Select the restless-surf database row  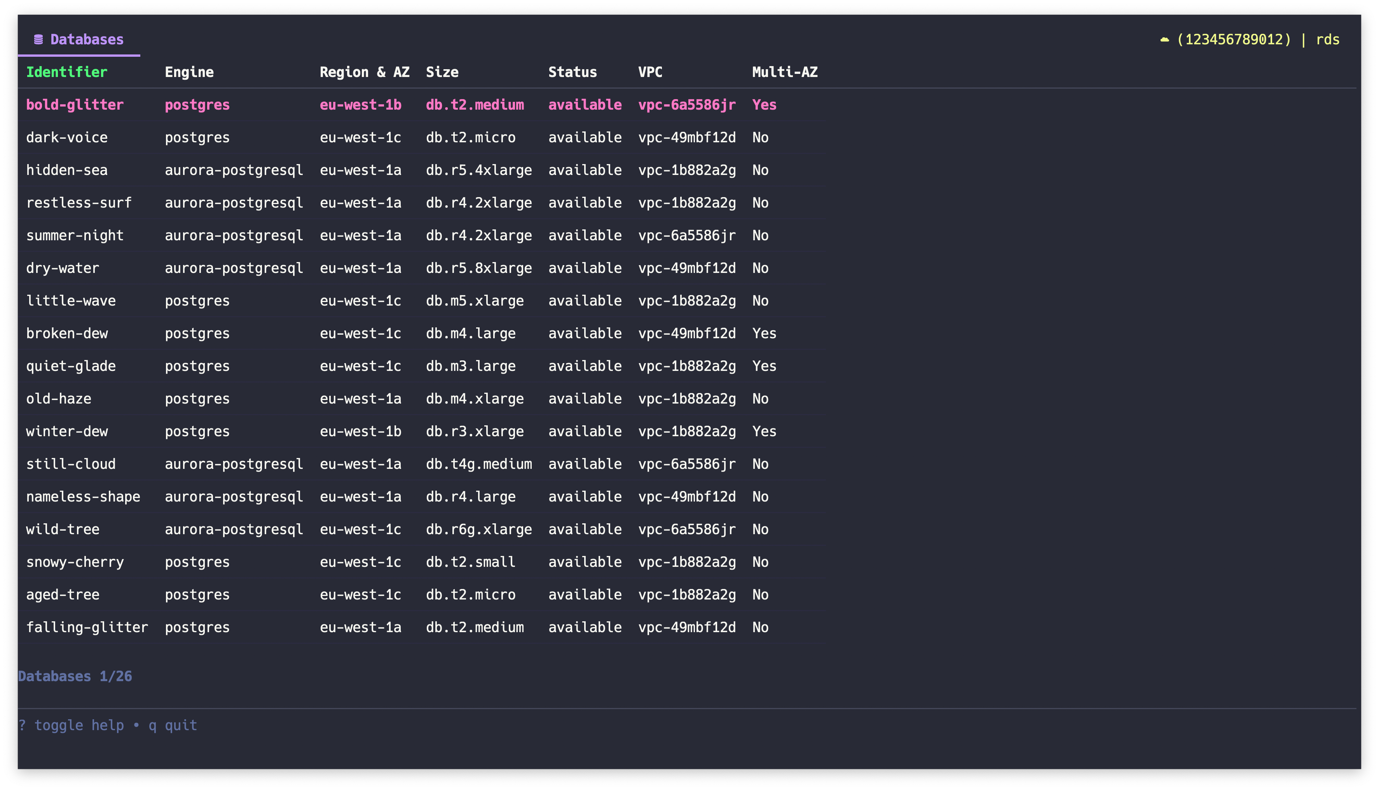point(421,203)
